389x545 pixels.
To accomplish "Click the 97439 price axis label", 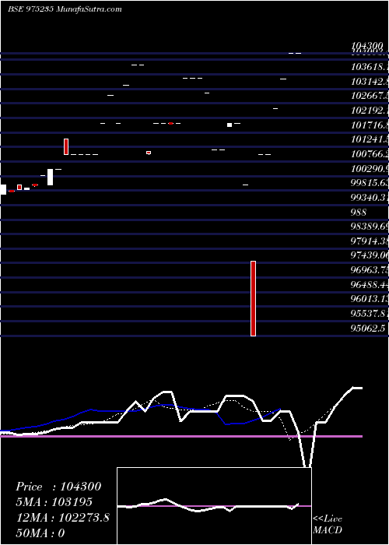I will click(370, 256).
